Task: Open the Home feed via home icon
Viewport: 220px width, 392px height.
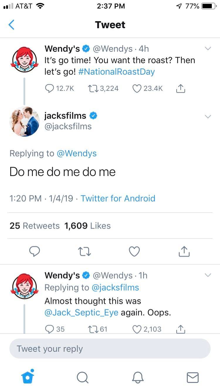Action: pyautogui.click(x=28, y=378)
